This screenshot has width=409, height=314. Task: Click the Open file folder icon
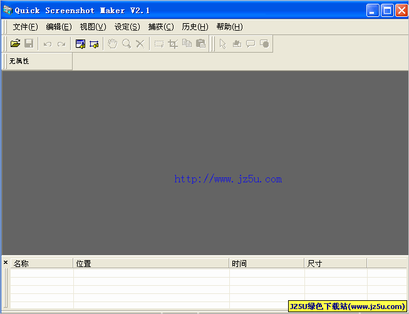point(16,43)
